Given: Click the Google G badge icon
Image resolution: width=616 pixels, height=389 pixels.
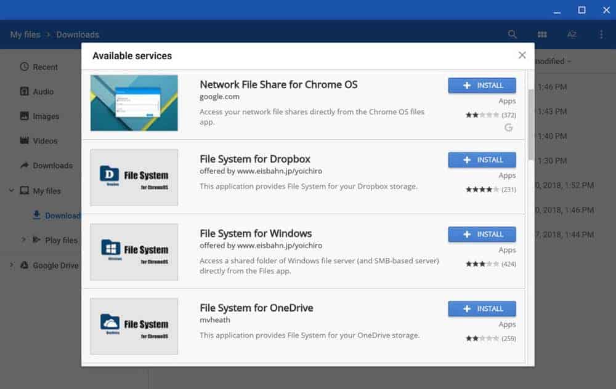Looking at the screenshot, I should click(509, 127).
